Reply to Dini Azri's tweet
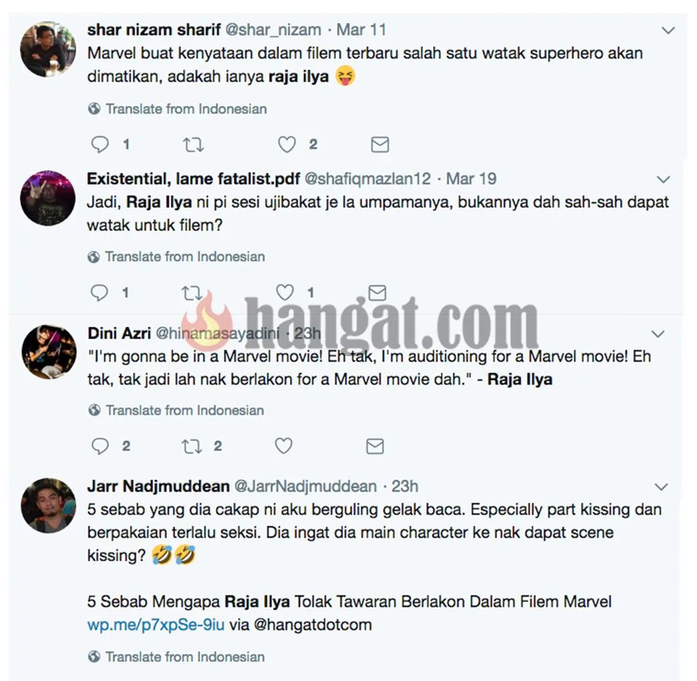 (100, 446)
